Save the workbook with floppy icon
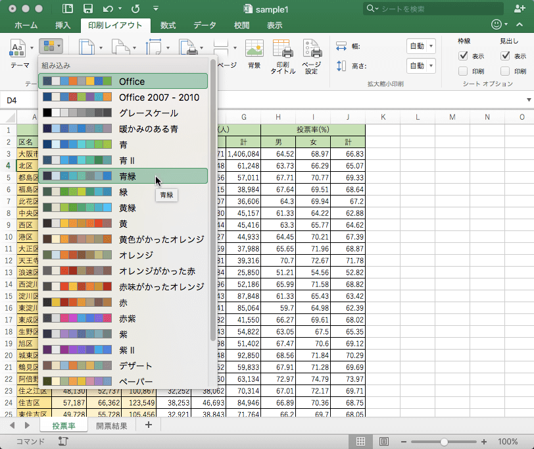The image size is (534, 449). (88, 9)
